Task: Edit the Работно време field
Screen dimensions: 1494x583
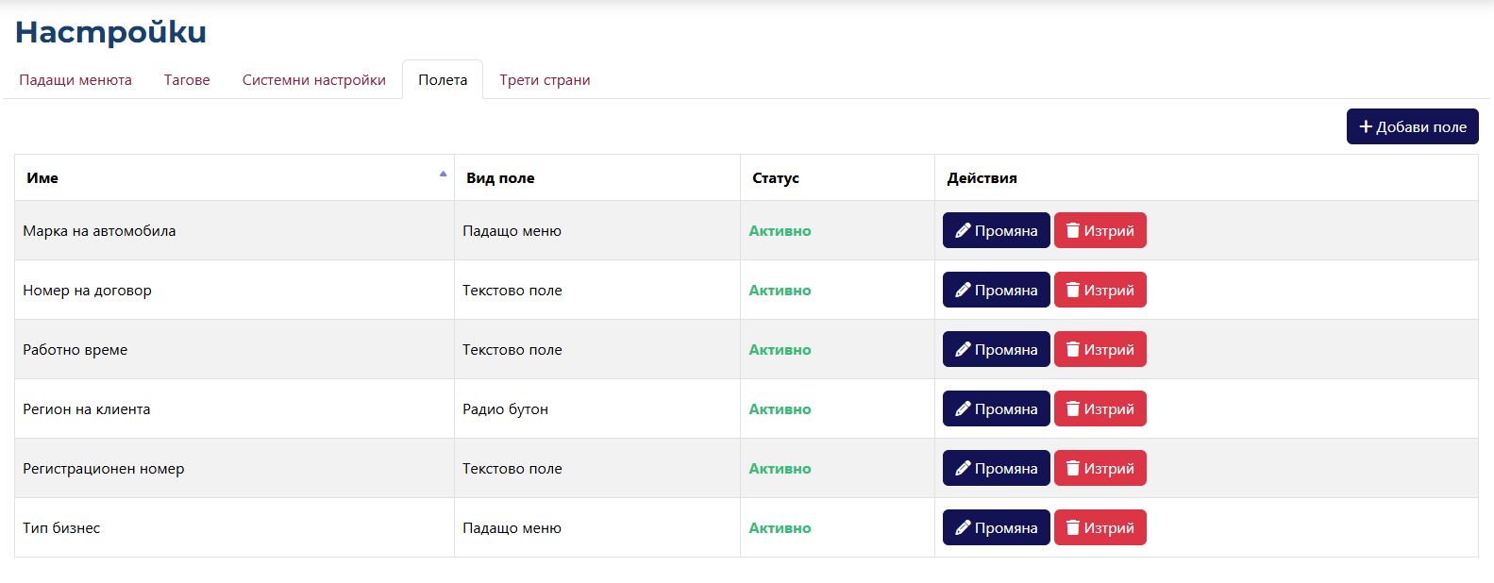Action: 996,349
